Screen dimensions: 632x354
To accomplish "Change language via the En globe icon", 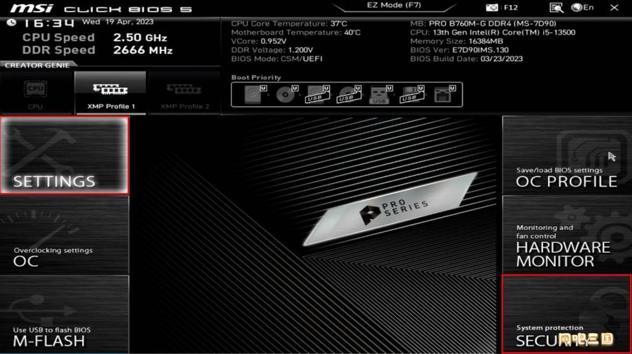I will click(x=583, y=7).
